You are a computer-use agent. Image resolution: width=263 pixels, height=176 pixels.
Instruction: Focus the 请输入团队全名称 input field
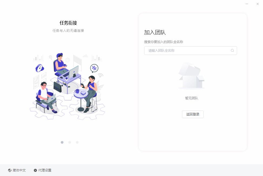coord(191,51)
